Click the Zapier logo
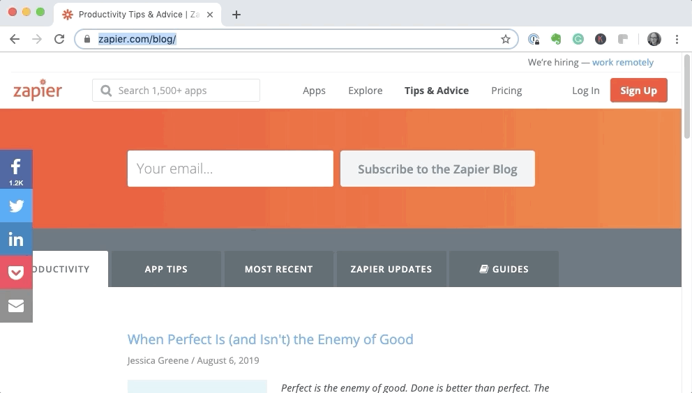Screen dimensions: 692x393 (x=38, y=89)
